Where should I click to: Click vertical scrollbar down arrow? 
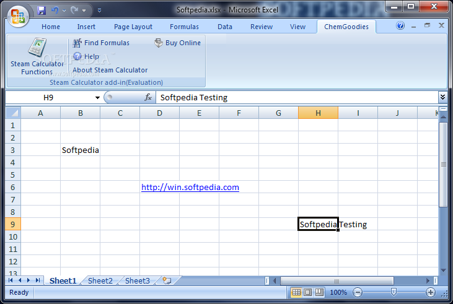point(444,271)
